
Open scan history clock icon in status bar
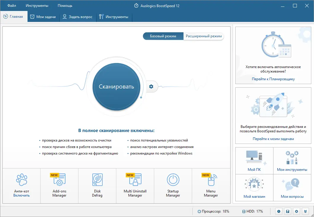tap(278, 211)
